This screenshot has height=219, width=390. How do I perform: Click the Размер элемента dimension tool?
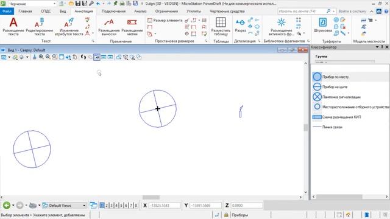coord(165,20)
